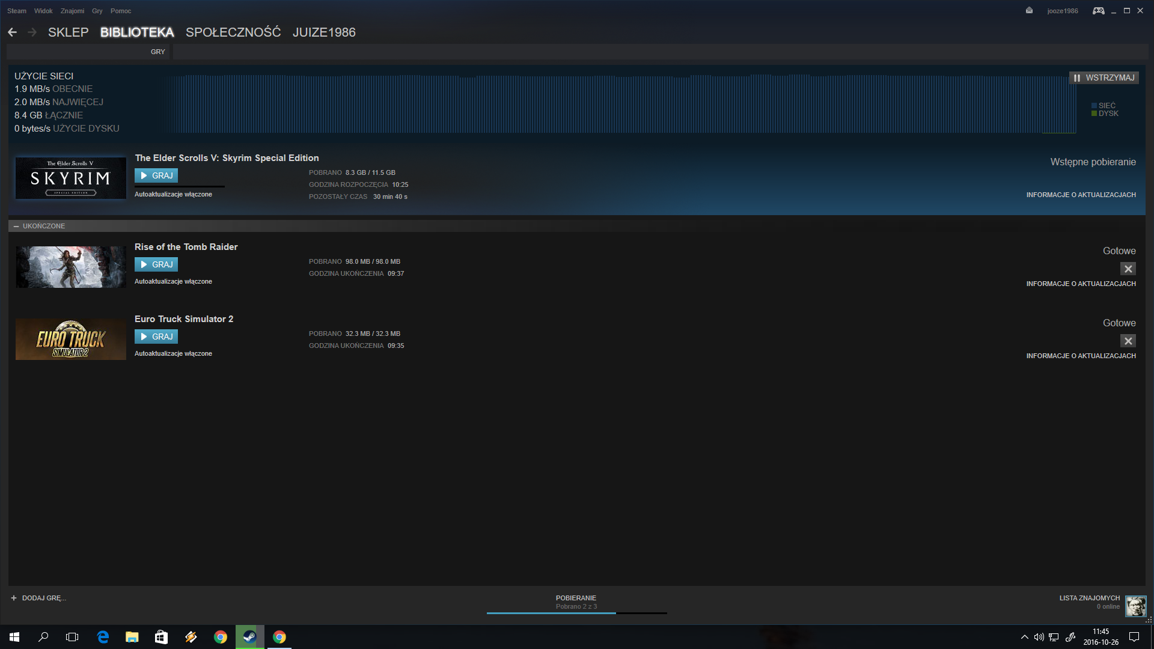Click the plus icon beside DODAJ GRĘ
Viewport: 1154px width, 649px height.
14,598
